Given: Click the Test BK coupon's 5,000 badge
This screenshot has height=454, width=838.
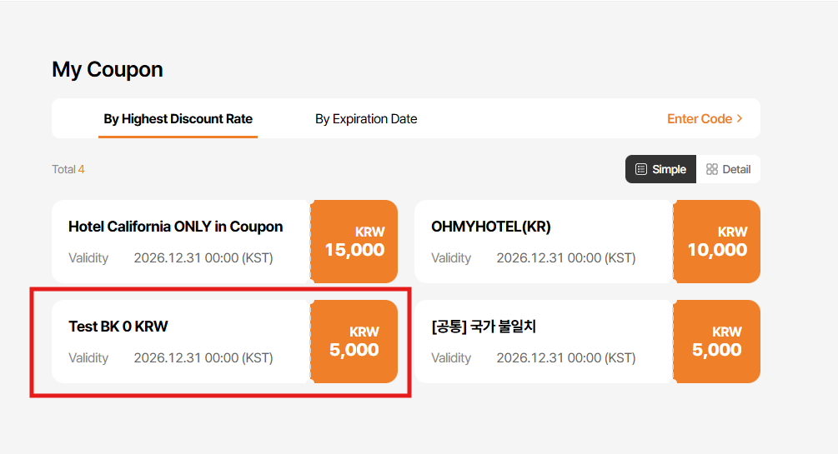Looking at the screenshot, I should click(x=354, y=342).
